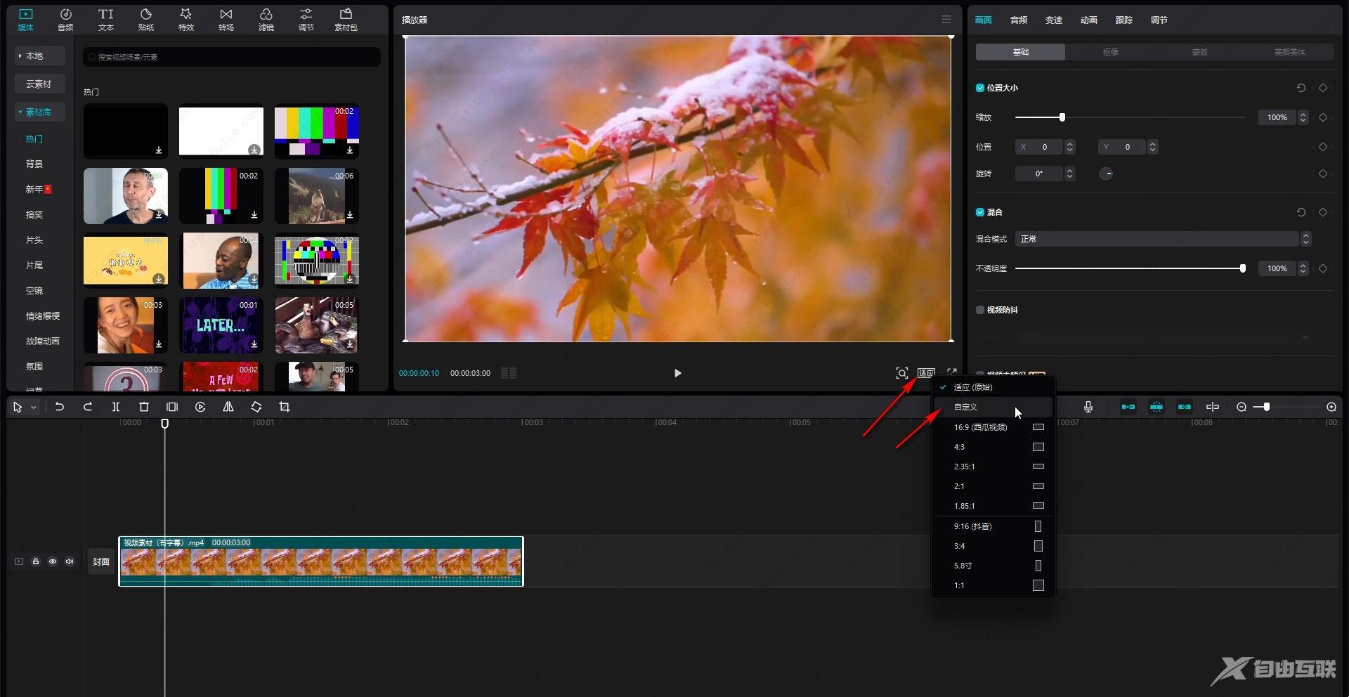Screen dimensions: 1349x697
Task: Open the Adjust (调节) library tab
Action: (x=306, y=20)
